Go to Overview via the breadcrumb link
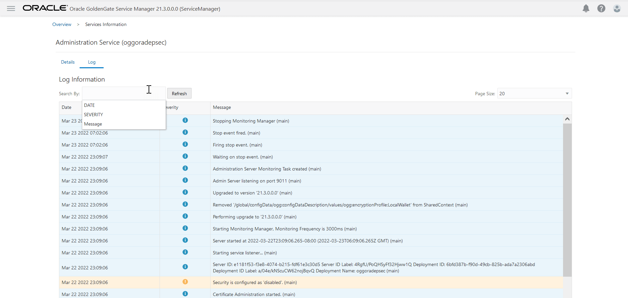This screenshot has height=298, width=628. click(x=62, y=25)
